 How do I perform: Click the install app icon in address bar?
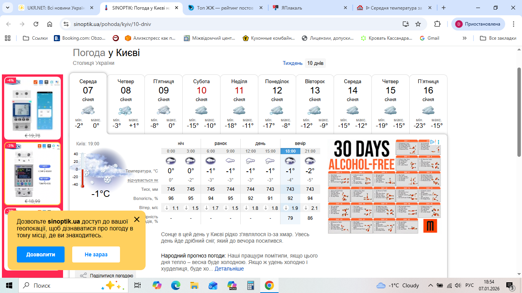(x=406, y=24)
